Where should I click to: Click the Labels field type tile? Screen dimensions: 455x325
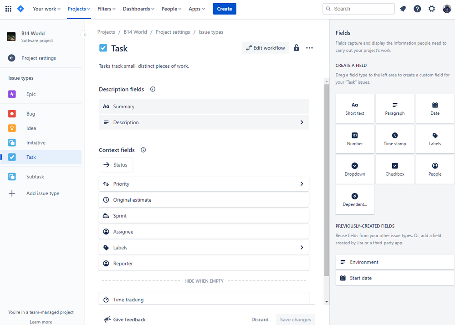pyautogui.click(x=435, y=139)
